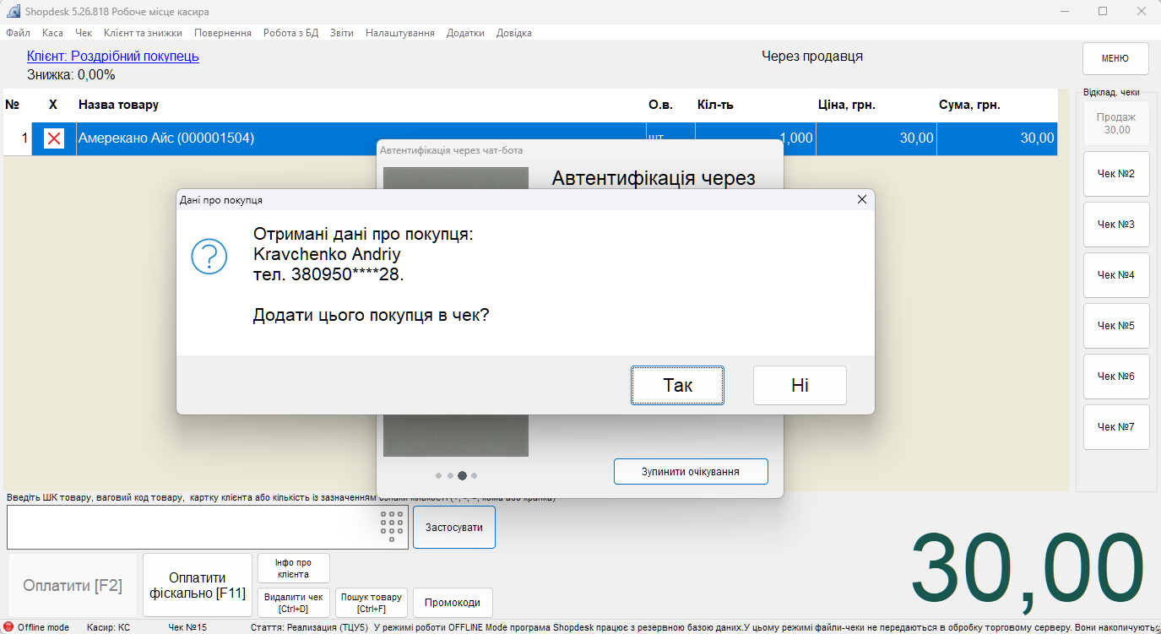Open the МЕНЮ button
This screenshot has width=1161, height=634.
pos(1115,58)
